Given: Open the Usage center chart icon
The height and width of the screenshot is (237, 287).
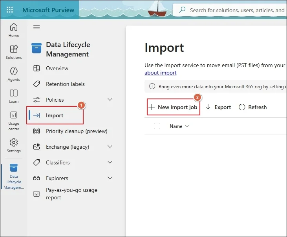Looking at the screenshot, I should [x=14, y=115].
